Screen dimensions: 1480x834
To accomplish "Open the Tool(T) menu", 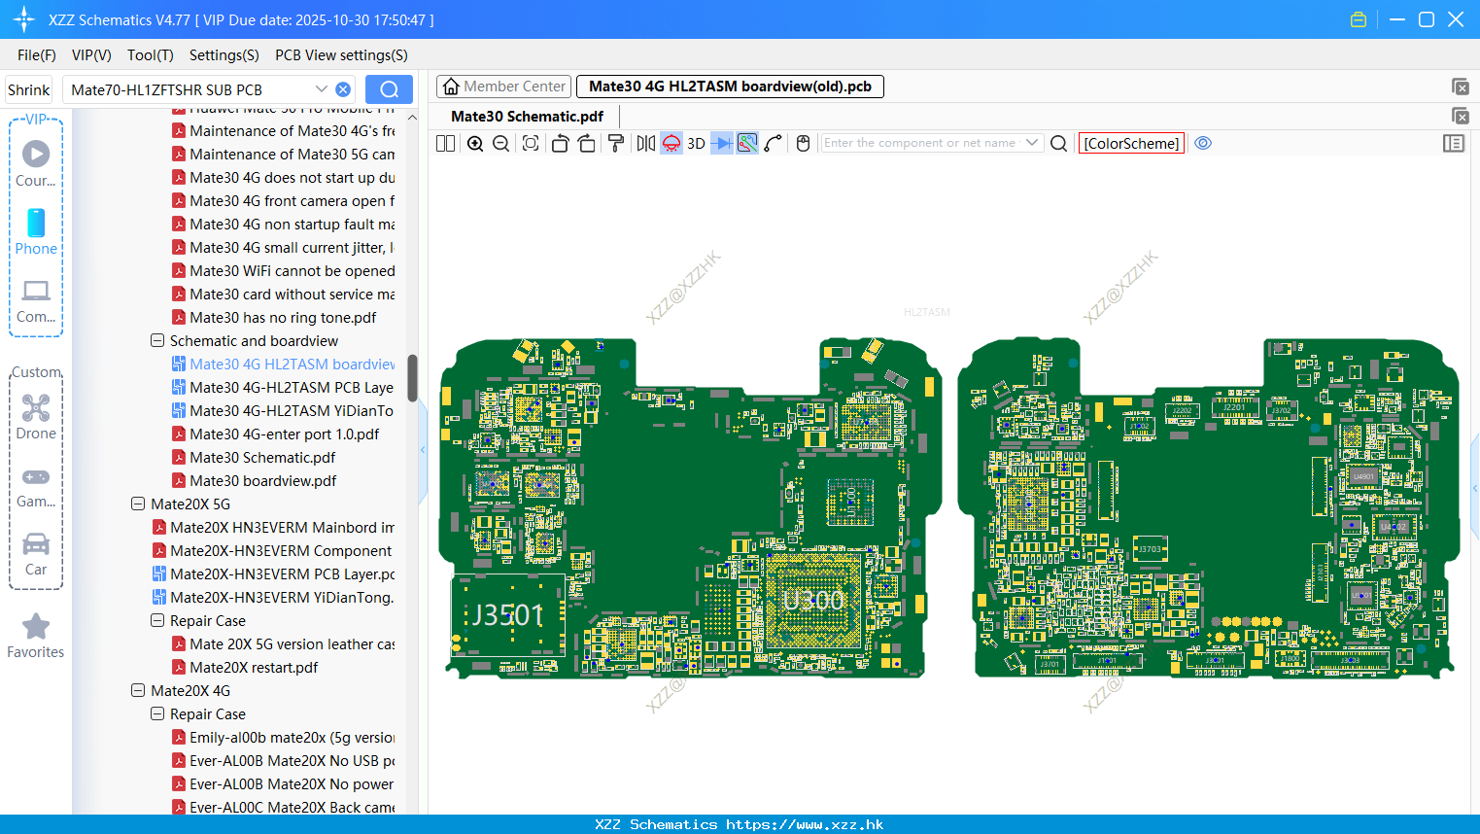I will [x=151, y=55].
